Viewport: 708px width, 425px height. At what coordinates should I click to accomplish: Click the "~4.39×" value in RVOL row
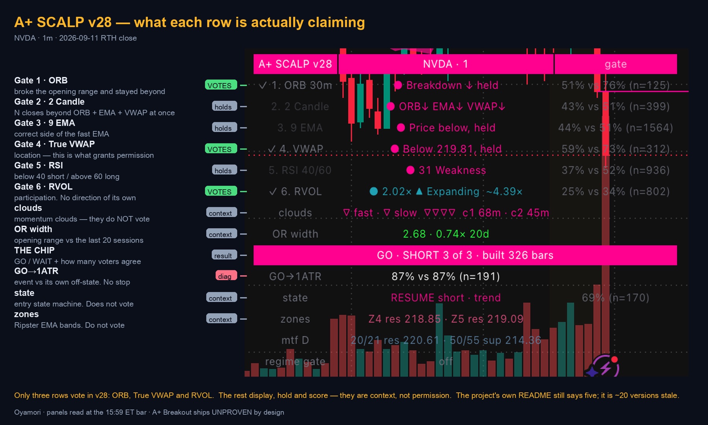coord(504,191)
